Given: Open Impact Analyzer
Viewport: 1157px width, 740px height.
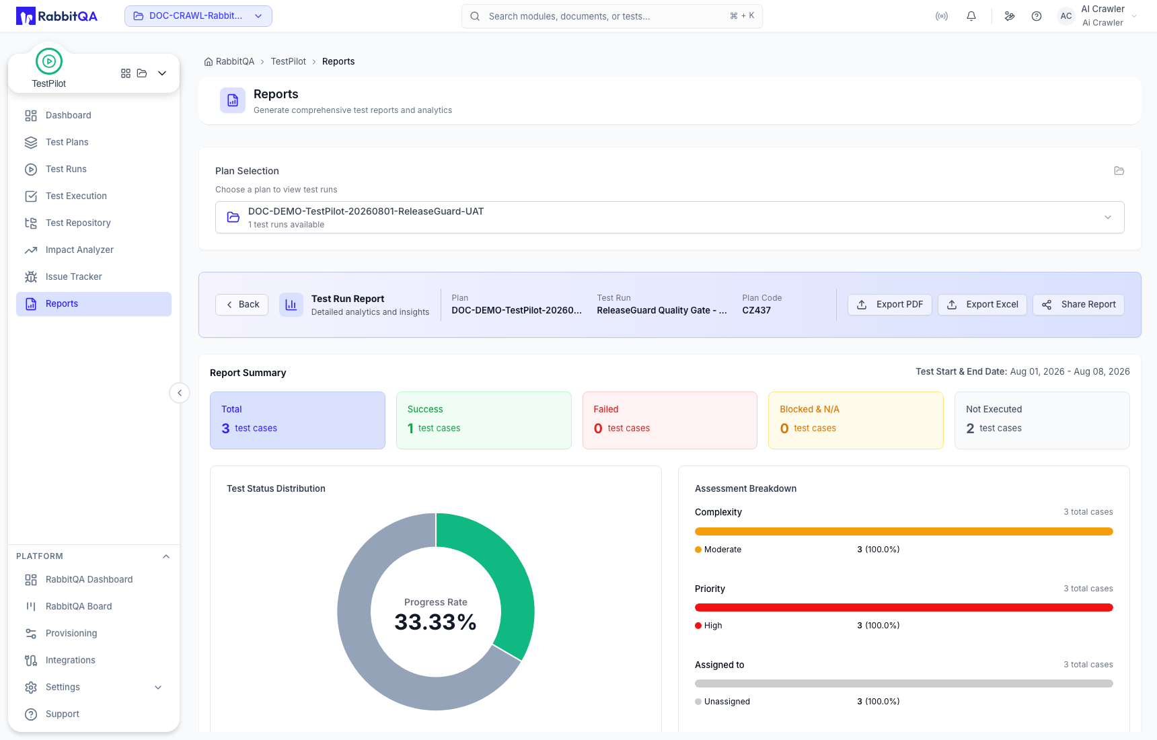Looking at the screenshot, I should click(94, 250).
